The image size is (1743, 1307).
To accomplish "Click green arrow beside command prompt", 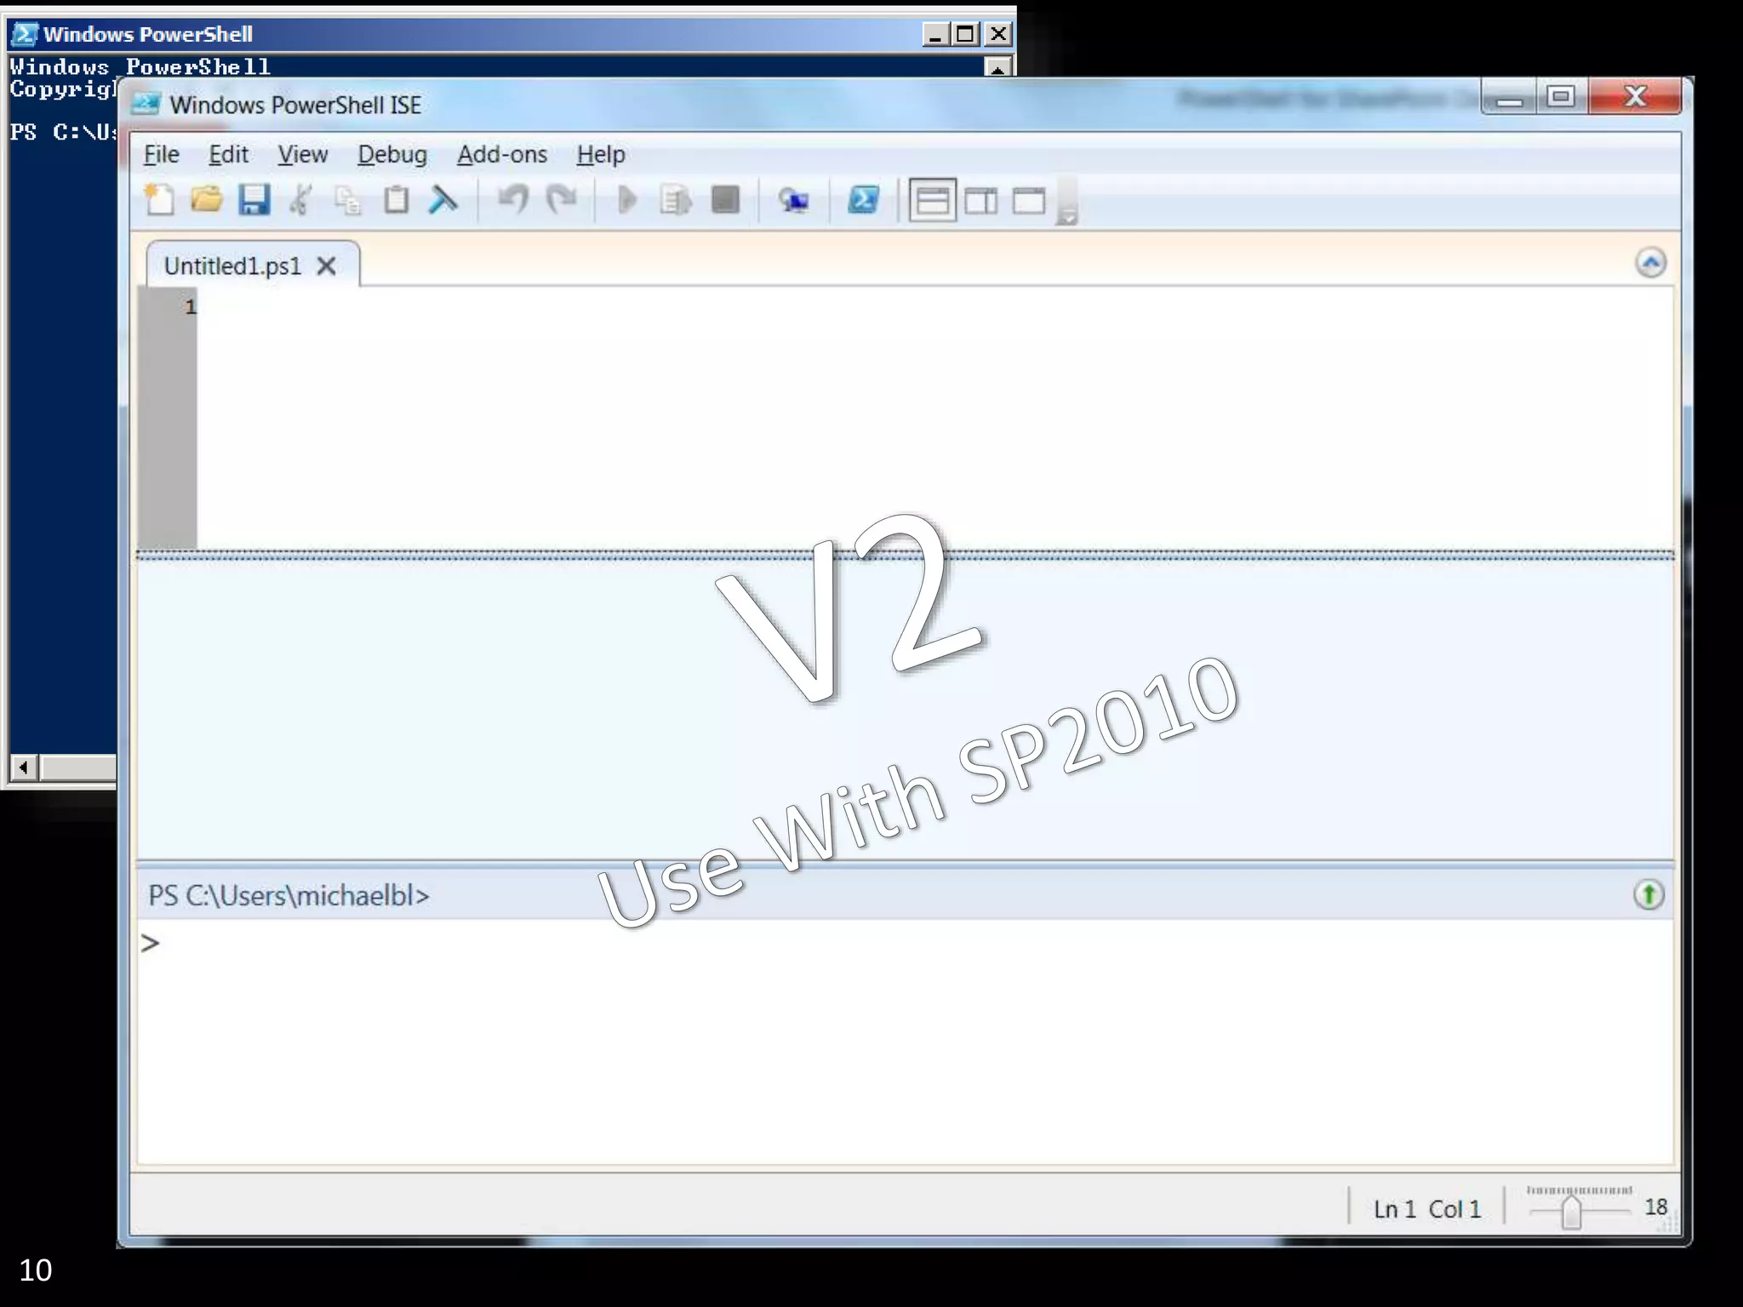I will [x=1649, y=895].
